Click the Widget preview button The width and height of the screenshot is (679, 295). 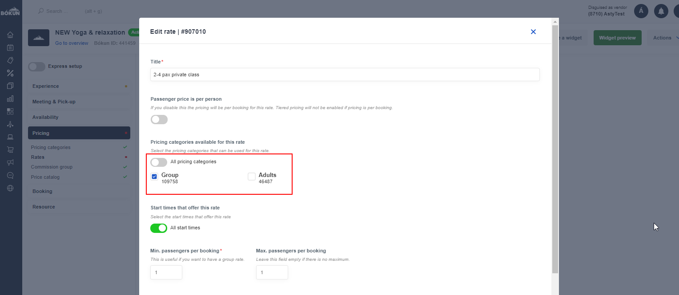617,38
